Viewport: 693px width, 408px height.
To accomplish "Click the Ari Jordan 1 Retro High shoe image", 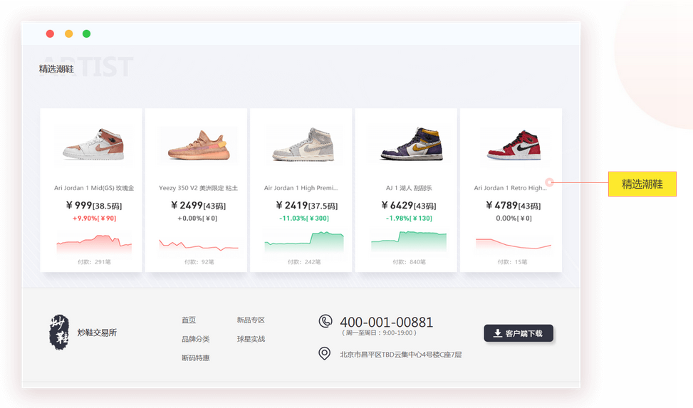I will pyautogui.click(x=514, y=145).
